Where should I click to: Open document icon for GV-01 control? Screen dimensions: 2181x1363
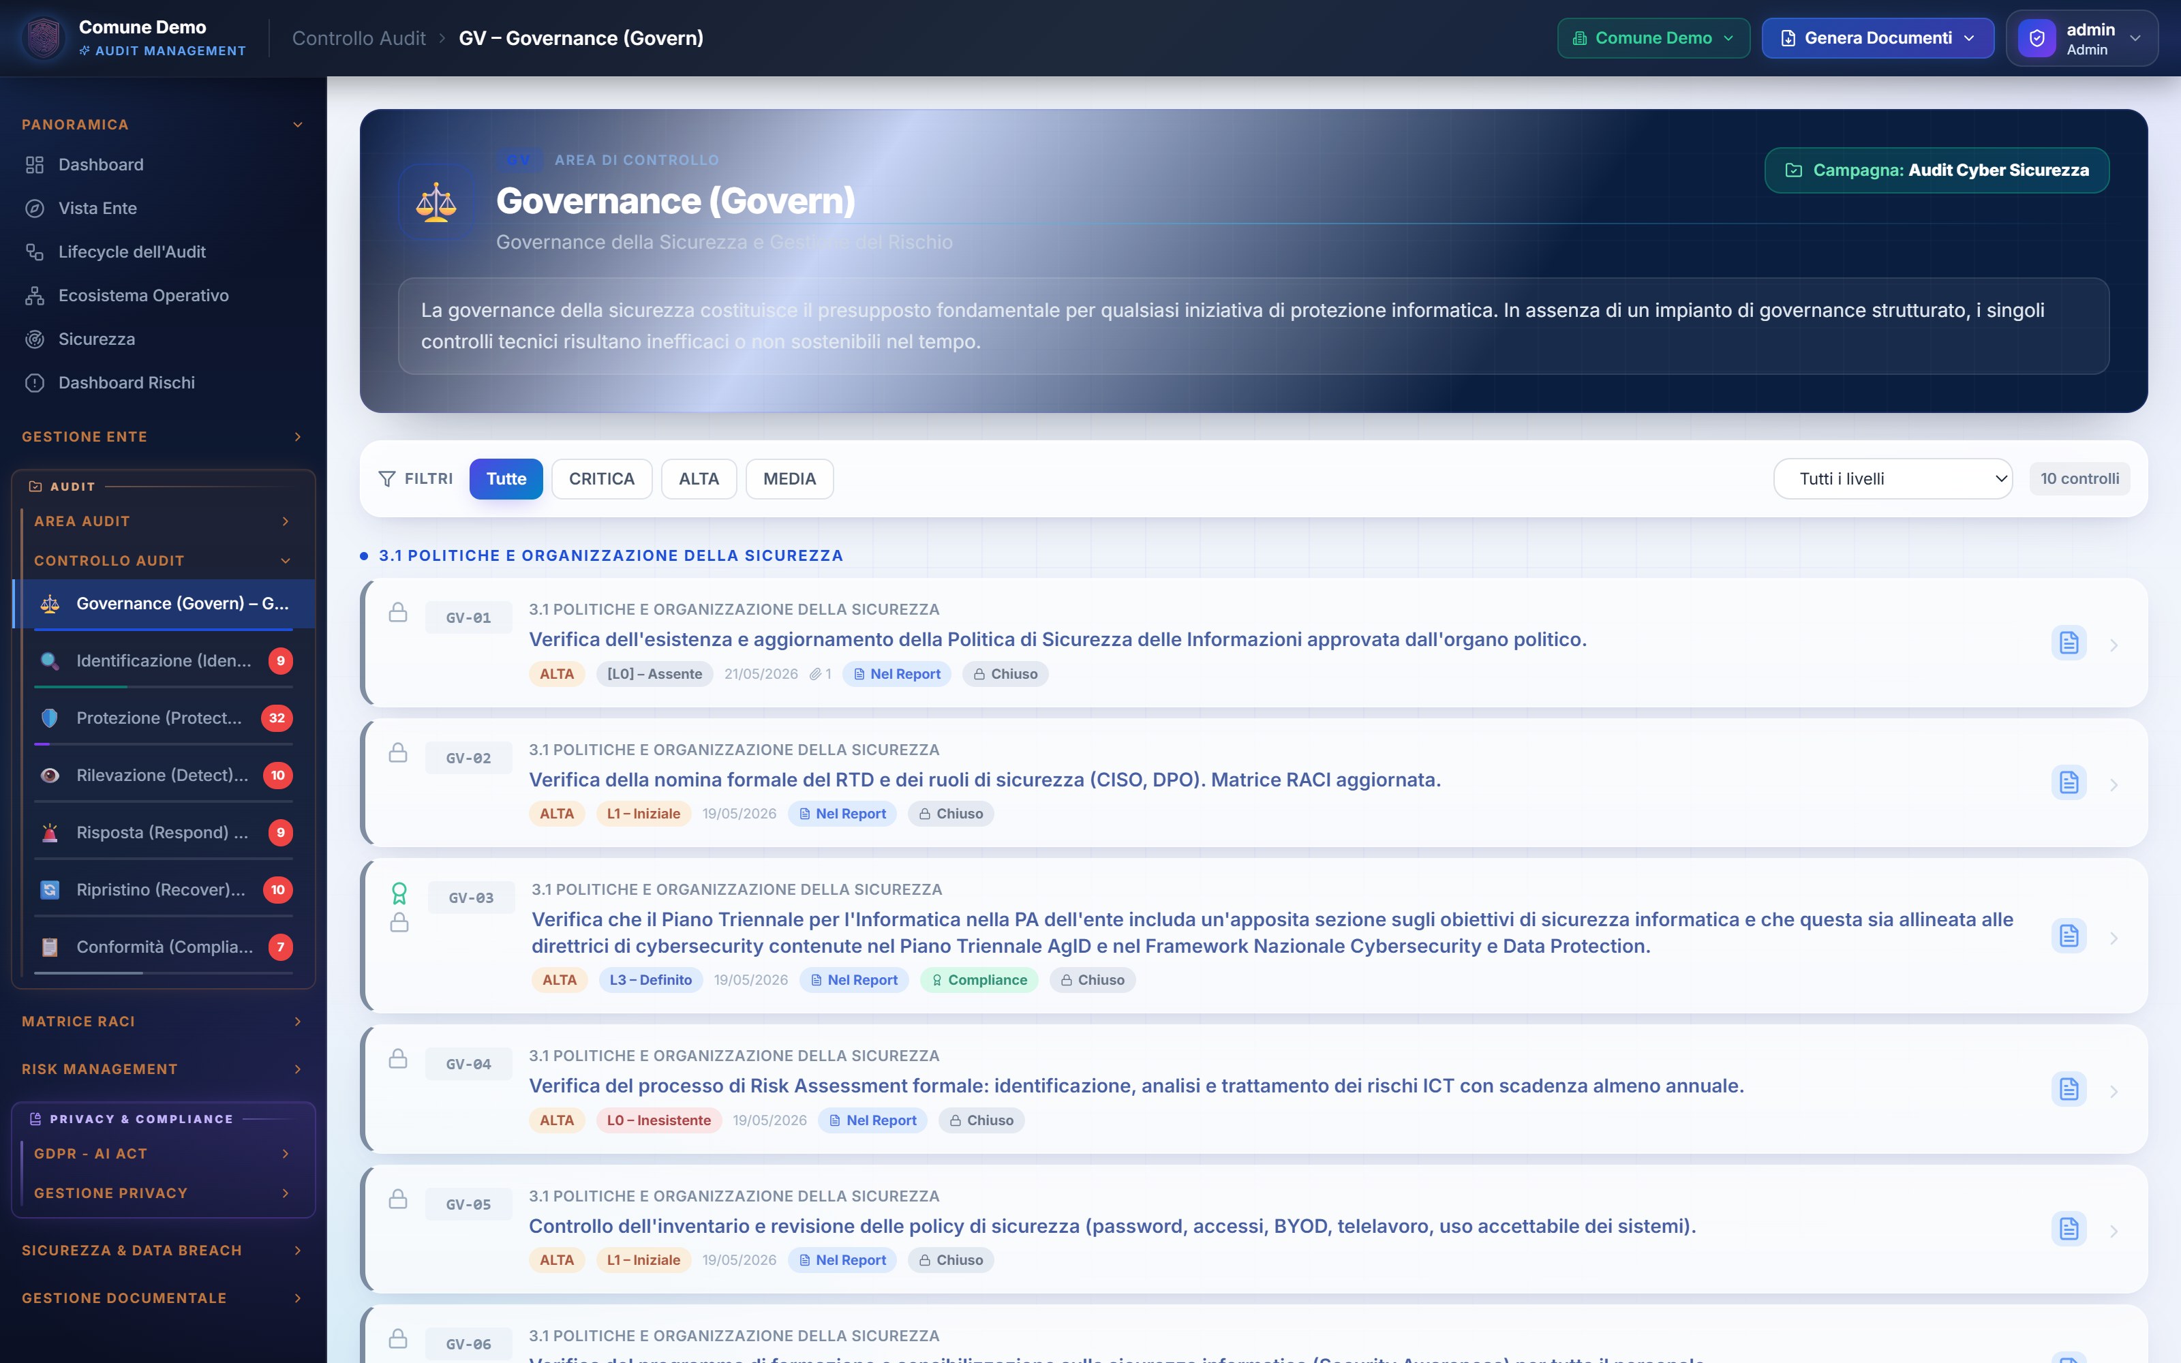tap(2069, 643)
